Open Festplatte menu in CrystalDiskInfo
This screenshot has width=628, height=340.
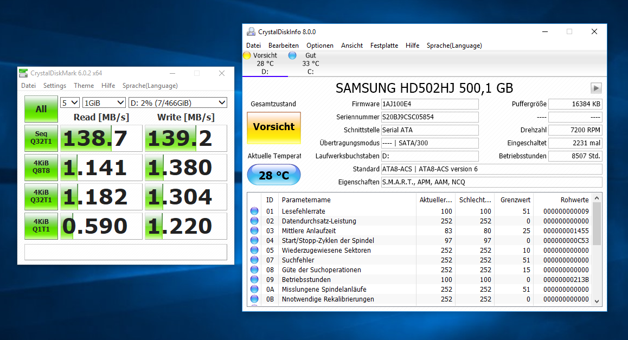point(384,46)
